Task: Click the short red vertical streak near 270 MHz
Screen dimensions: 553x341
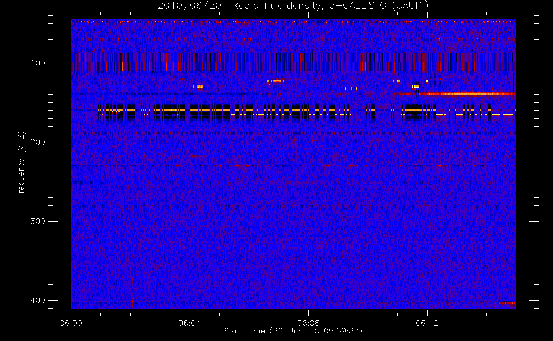Action: (x=133, y=206)
